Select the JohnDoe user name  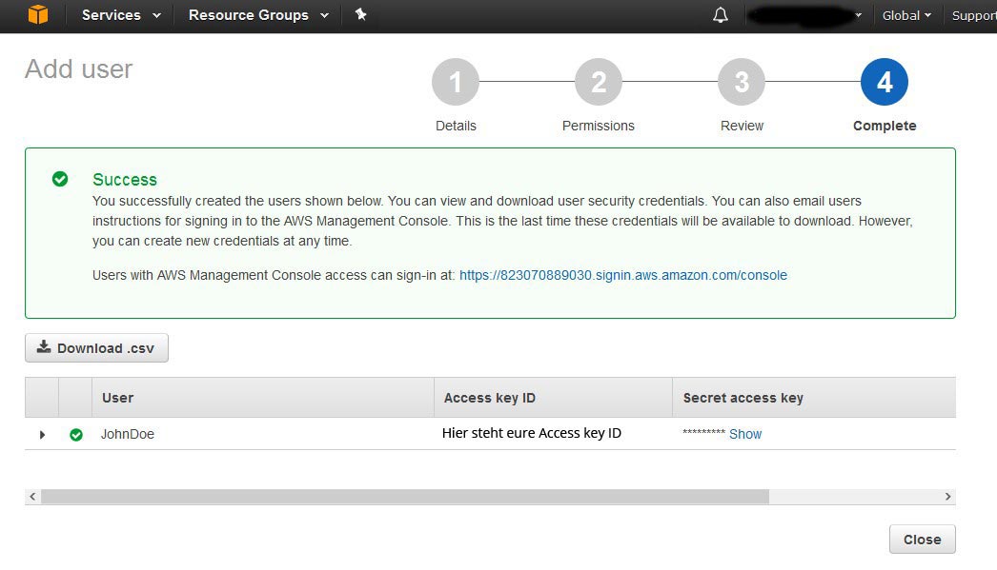coord(127,434)
